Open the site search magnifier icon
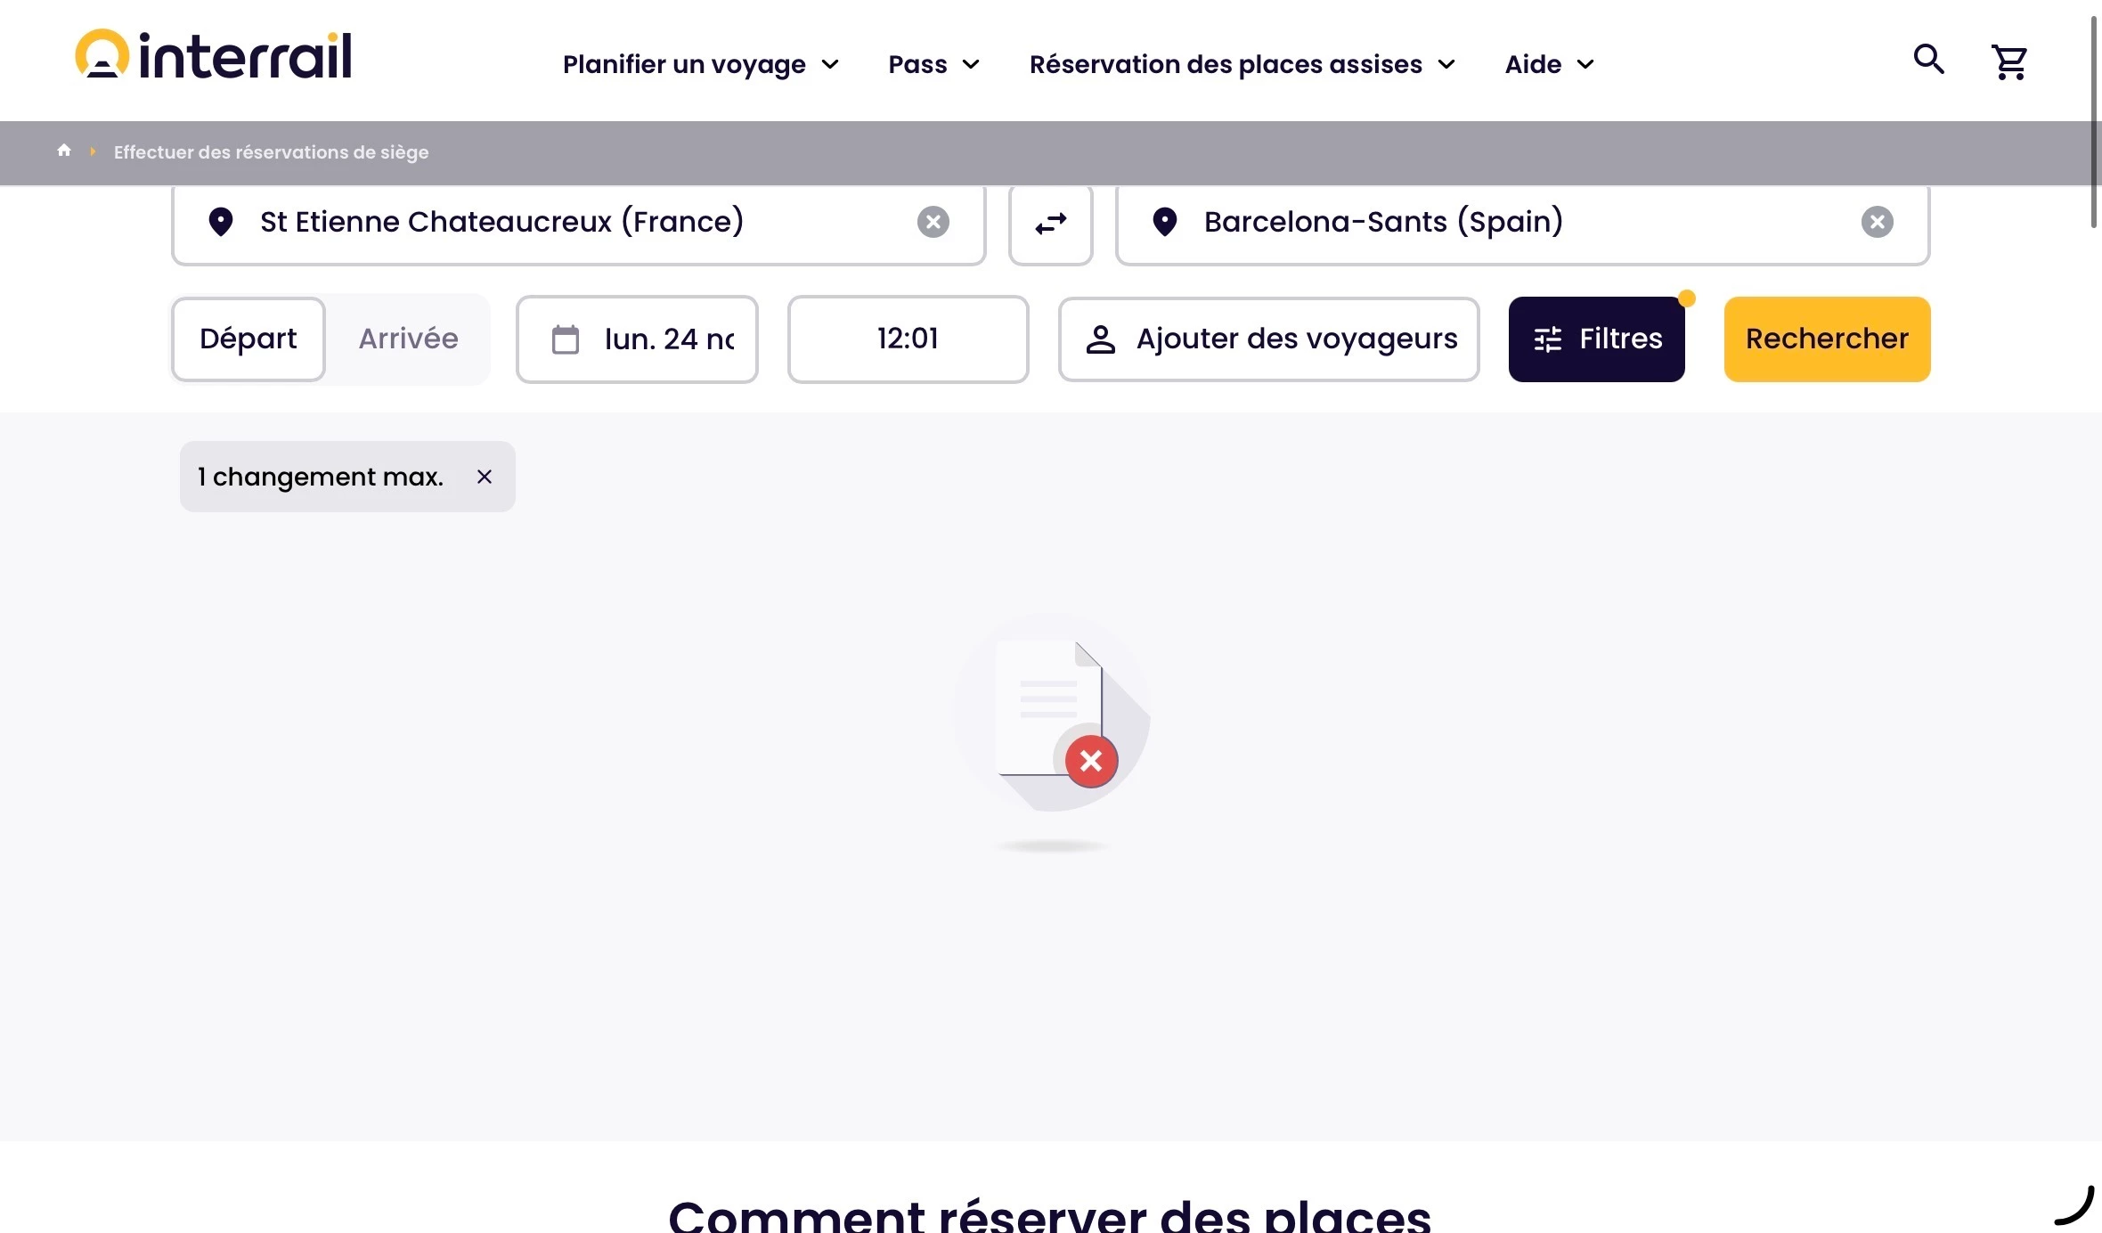 [1928, 60]
